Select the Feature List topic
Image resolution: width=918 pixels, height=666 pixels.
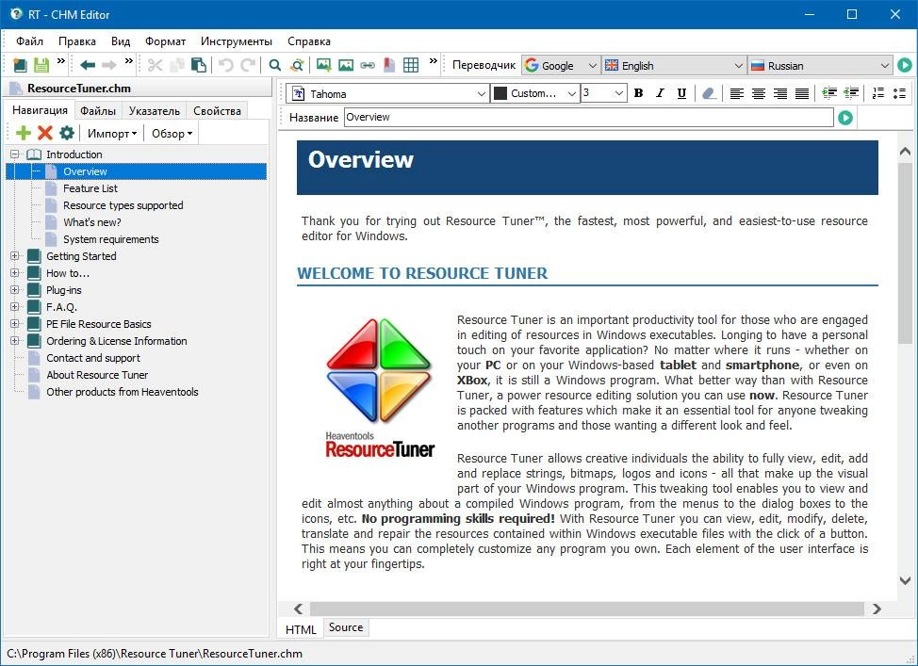pos(90,188)
